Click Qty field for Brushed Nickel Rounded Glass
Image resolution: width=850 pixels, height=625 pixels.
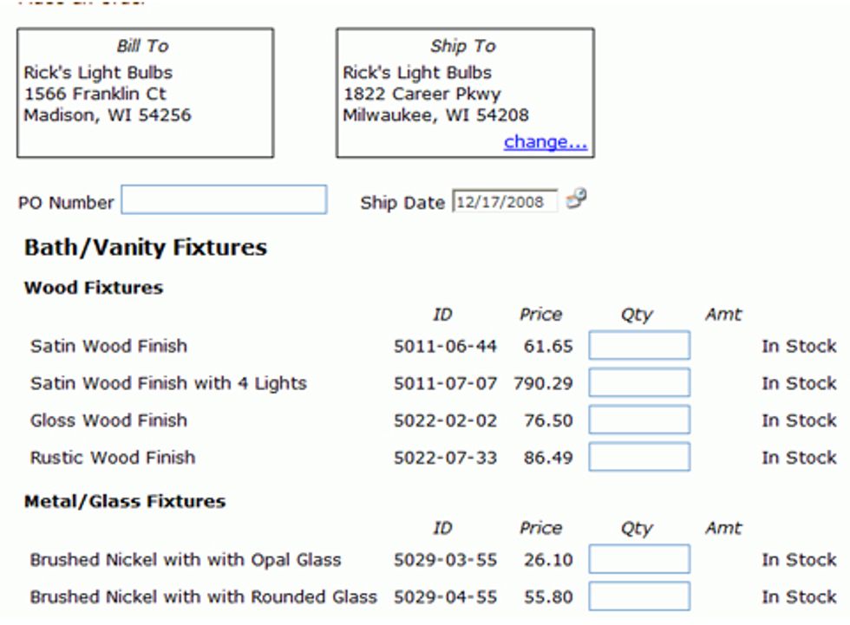click(639, 596)
